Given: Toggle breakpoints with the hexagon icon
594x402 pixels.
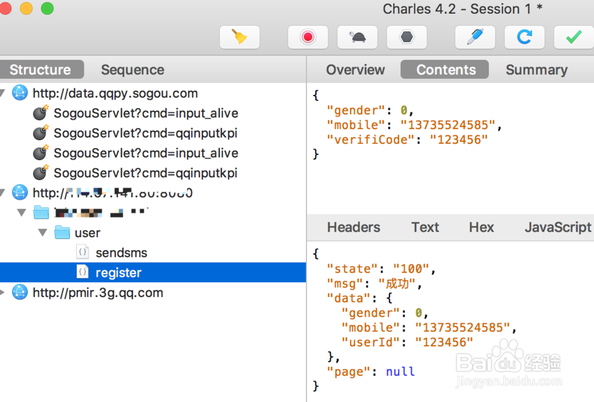Looking at the screenshot, I should (x=407, y=37).
